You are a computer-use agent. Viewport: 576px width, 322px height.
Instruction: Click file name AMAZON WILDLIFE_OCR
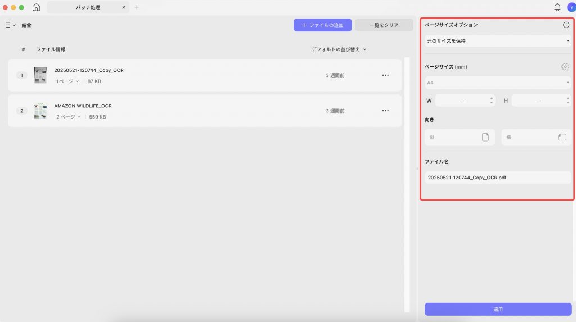pyautogui.click(x=83, y=106)
